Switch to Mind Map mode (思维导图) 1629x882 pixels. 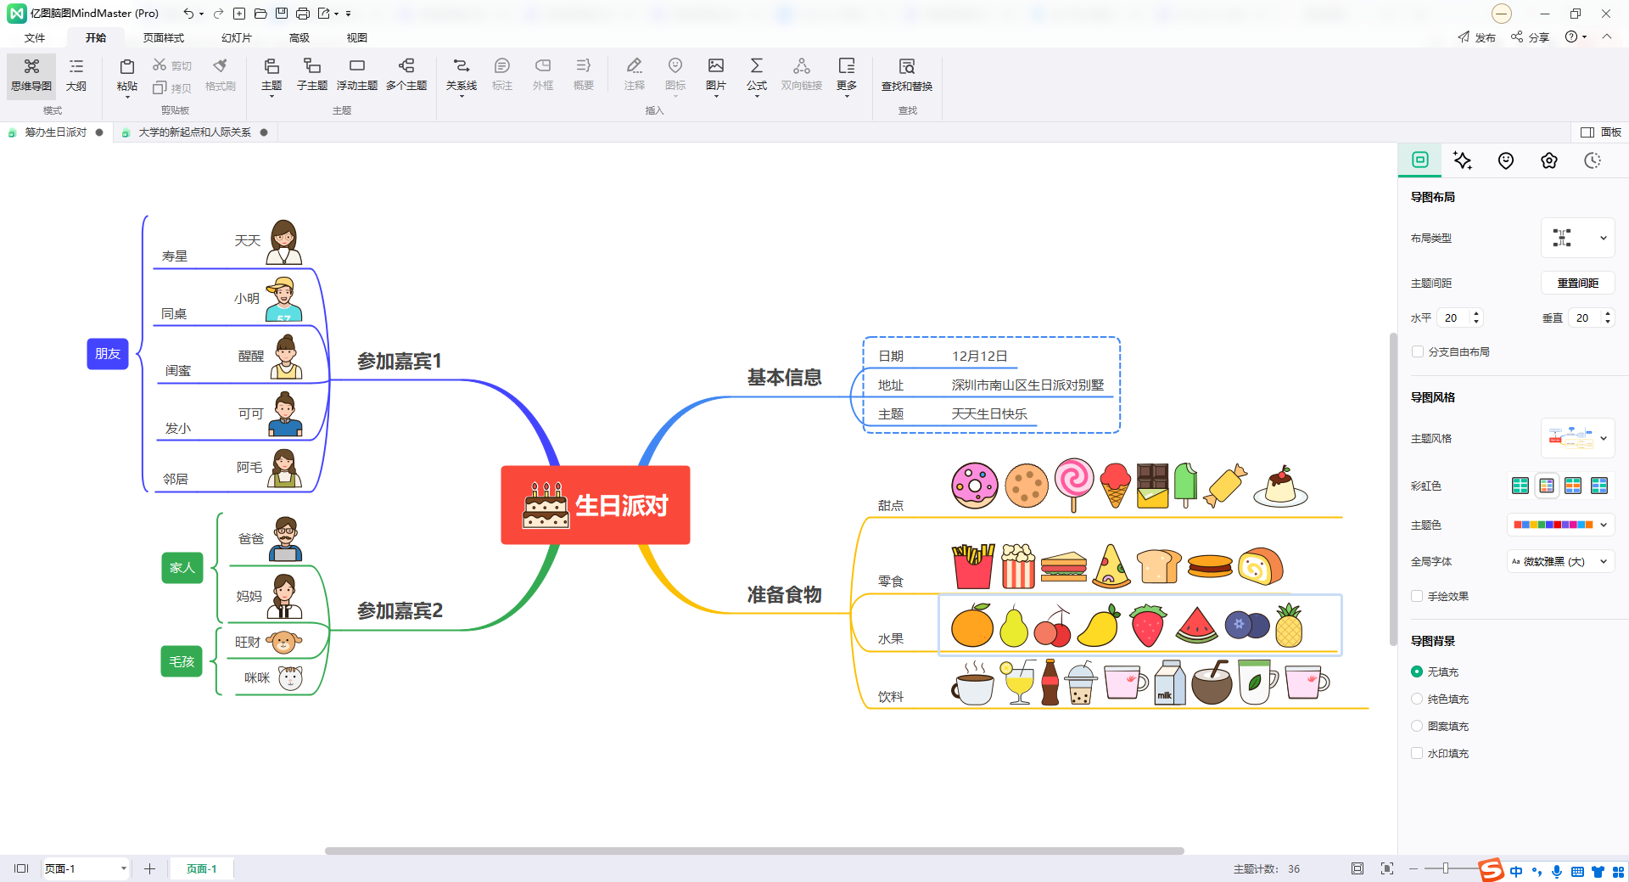coord(31,76)
